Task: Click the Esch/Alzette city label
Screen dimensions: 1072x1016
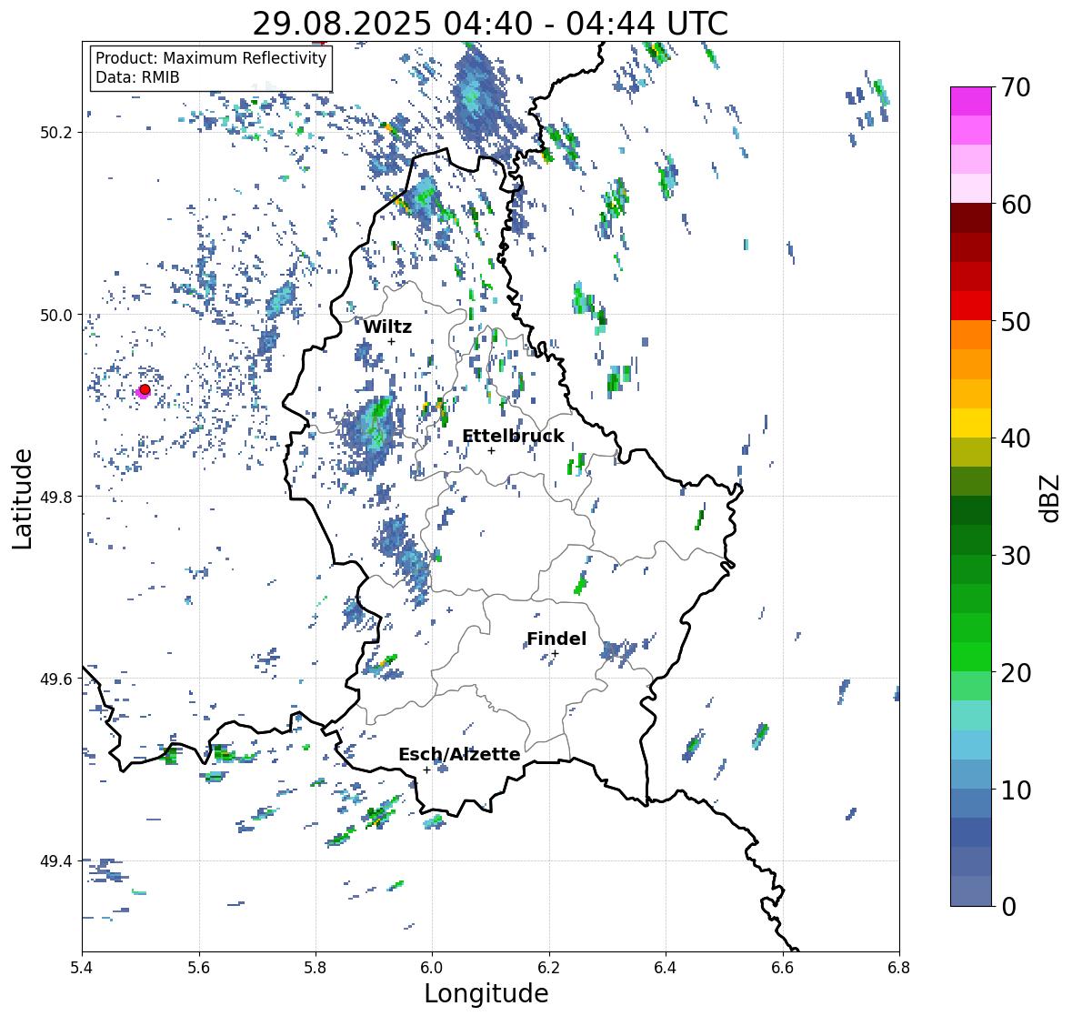Action: 459,754
